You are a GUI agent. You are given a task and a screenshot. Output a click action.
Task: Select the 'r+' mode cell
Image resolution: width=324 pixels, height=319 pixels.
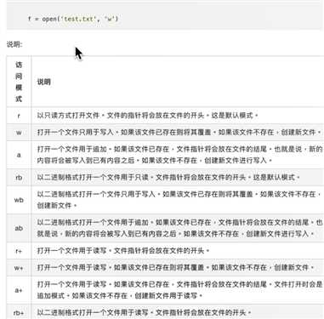coord(19,251)
